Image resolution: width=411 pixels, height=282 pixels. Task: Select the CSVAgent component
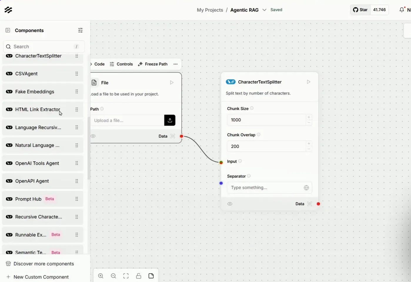(43, 74)
